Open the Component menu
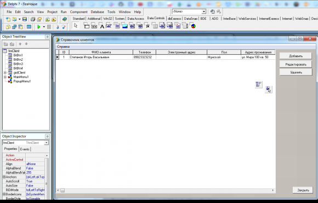Viewport: 318px width, 203px height. (x=79, y=12)
